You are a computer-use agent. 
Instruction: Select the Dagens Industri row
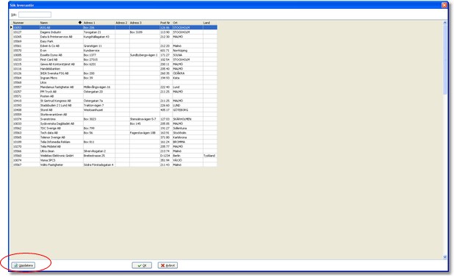coord(115,32)
